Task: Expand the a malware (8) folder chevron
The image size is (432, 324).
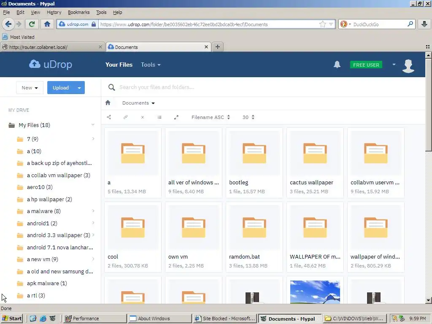Action: (x=93, y=211)
